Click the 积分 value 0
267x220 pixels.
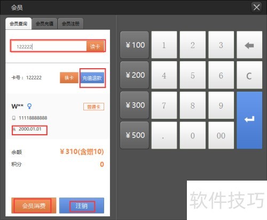pos(102,164)
